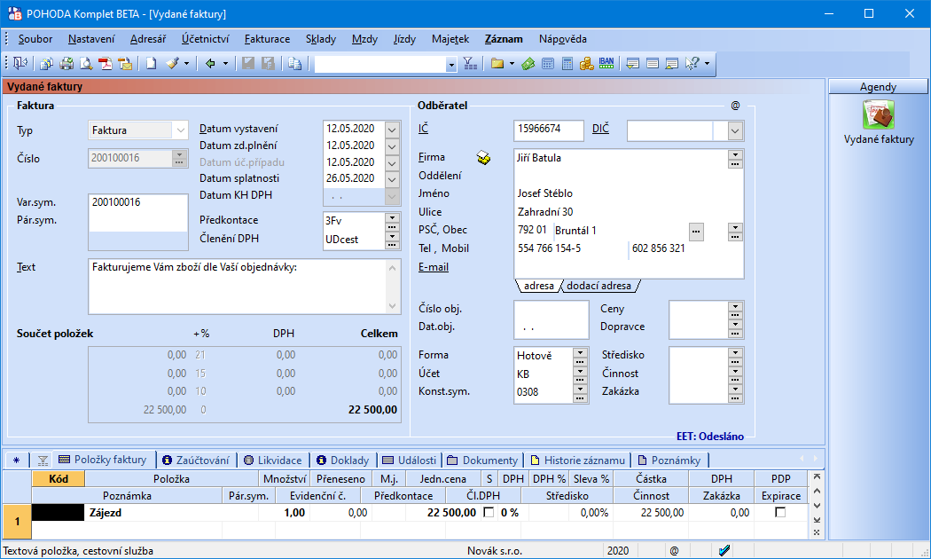Open Datum splatnosti calendar dropdown

392,178
